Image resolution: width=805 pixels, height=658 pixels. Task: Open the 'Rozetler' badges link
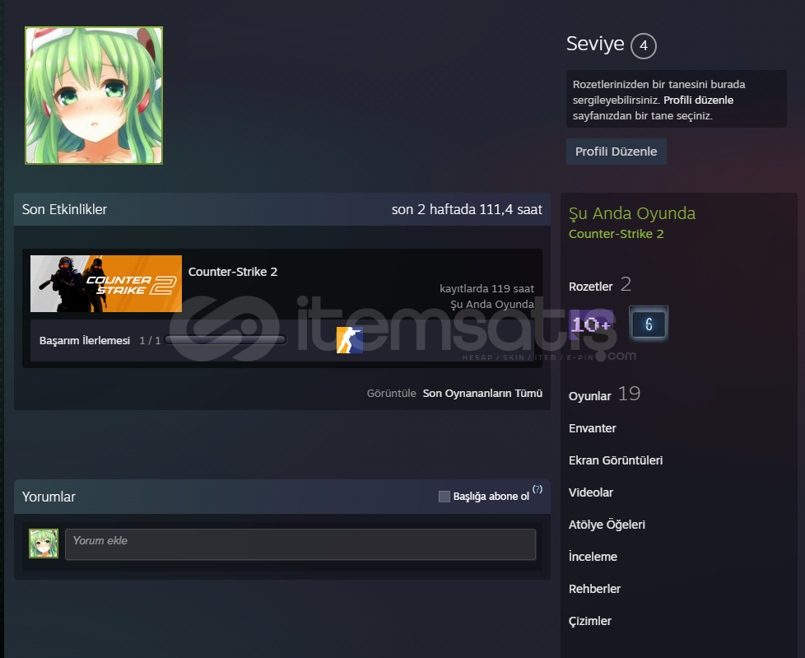(x=590, y=287)
